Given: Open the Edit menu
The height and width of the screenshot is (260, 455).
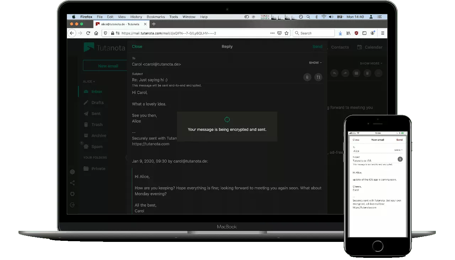Looking at the screenshot, I should point(110,17).
